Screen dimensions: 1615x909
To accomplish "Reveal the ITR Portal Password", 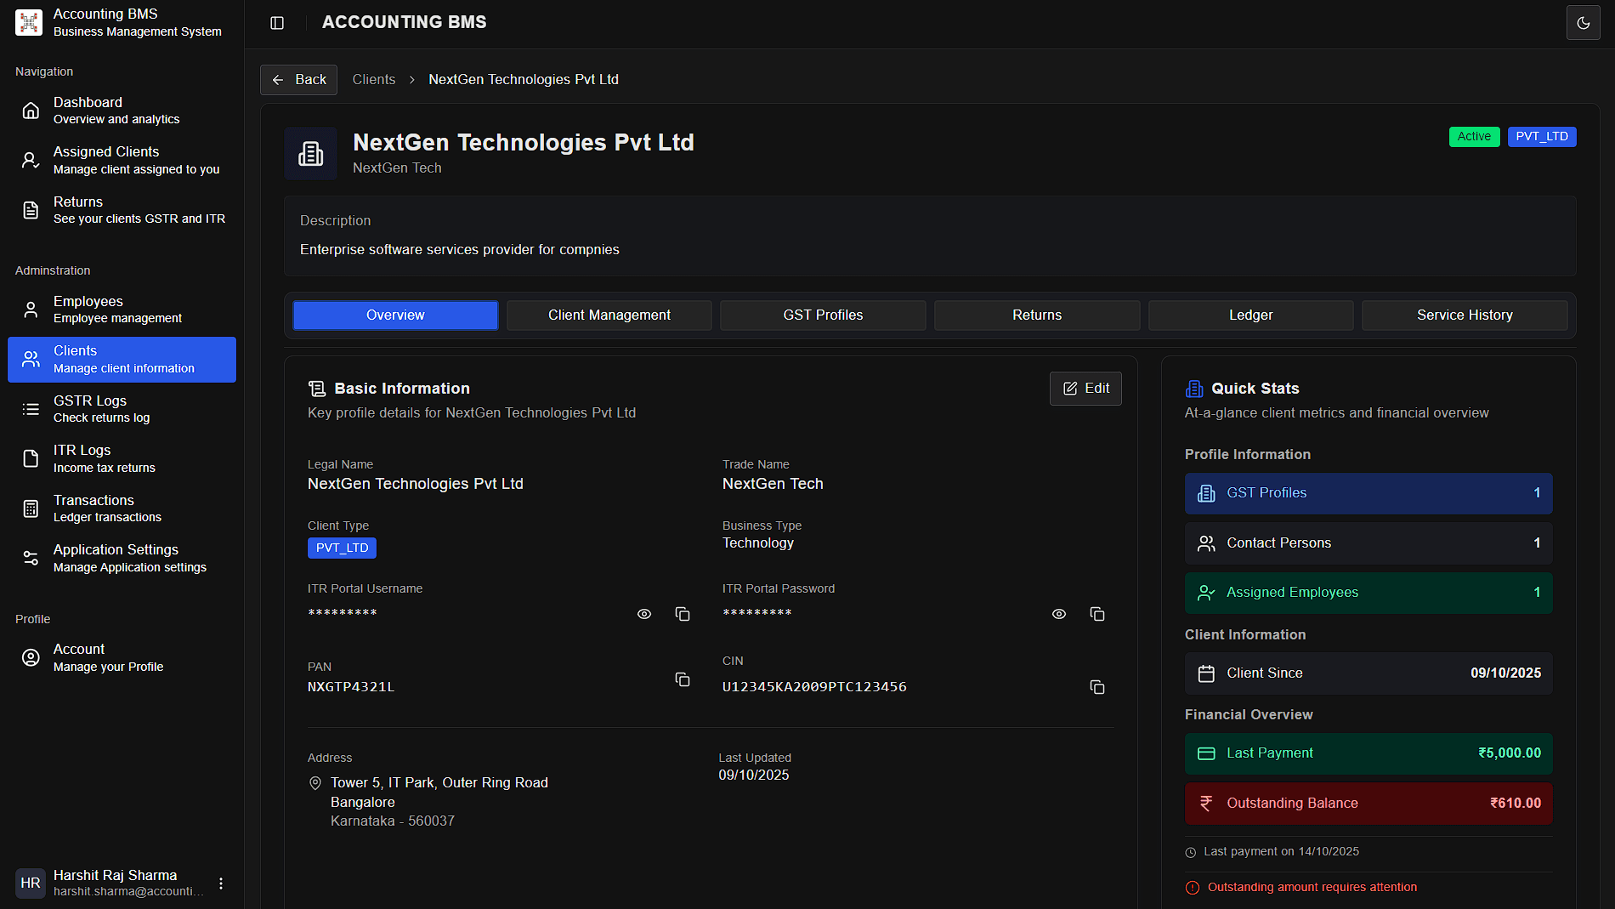I will [1058, 614].
